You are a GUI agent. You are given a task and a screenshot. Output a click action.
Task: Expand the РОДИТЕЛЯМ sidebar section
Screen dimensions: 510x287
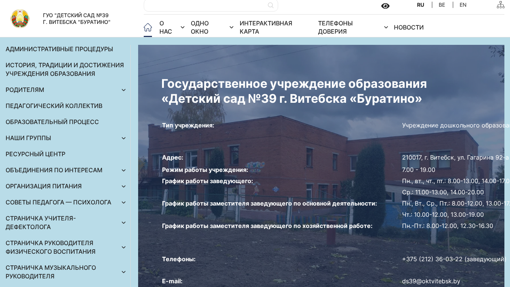tap(124, 90)
